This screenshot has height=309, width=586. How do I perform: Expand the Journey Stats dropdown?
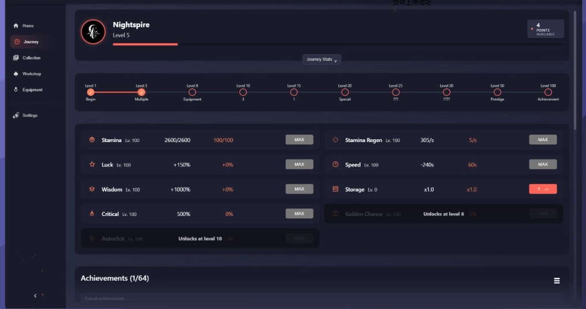pyautogui.click(x=322, y=59)
